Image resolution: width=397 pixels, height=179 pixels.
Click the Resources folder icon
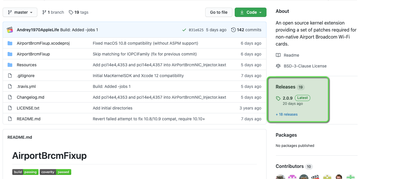tap(10, 65)
